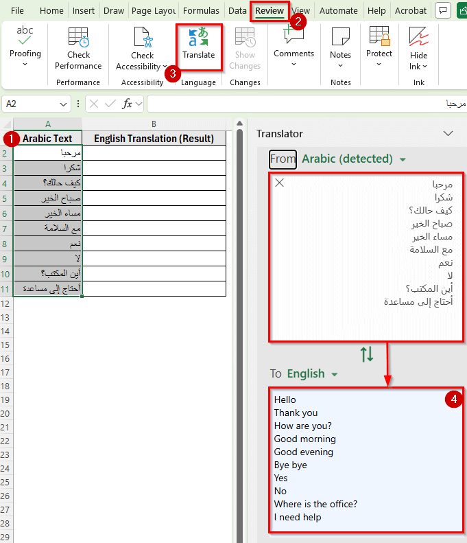This screenshot has height=543, width=467.
Task: Click the worksheet vertical scroll up arrow
Action: [239, 124]
